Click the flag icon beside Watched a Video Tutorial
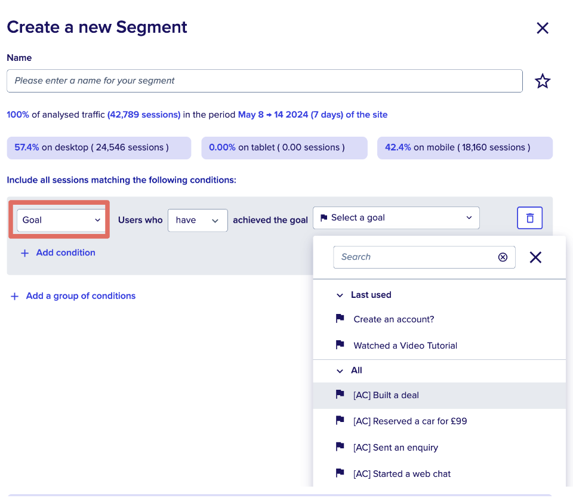The height and width of the screenshot is (499, 573). [x=340, y=345]
